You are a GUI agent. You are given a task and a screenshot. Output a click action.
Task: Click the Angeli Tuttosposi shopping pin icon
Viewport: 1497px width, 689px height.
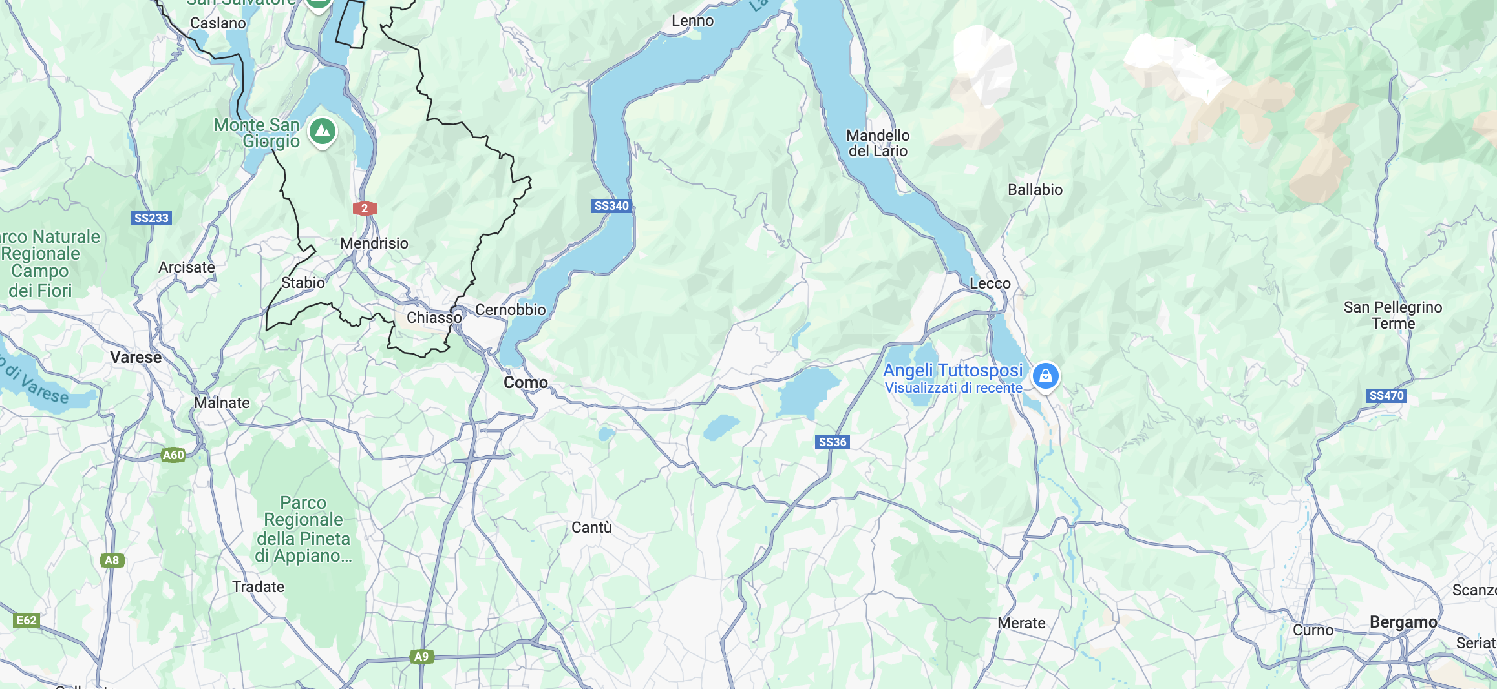tap(1045, 376)
